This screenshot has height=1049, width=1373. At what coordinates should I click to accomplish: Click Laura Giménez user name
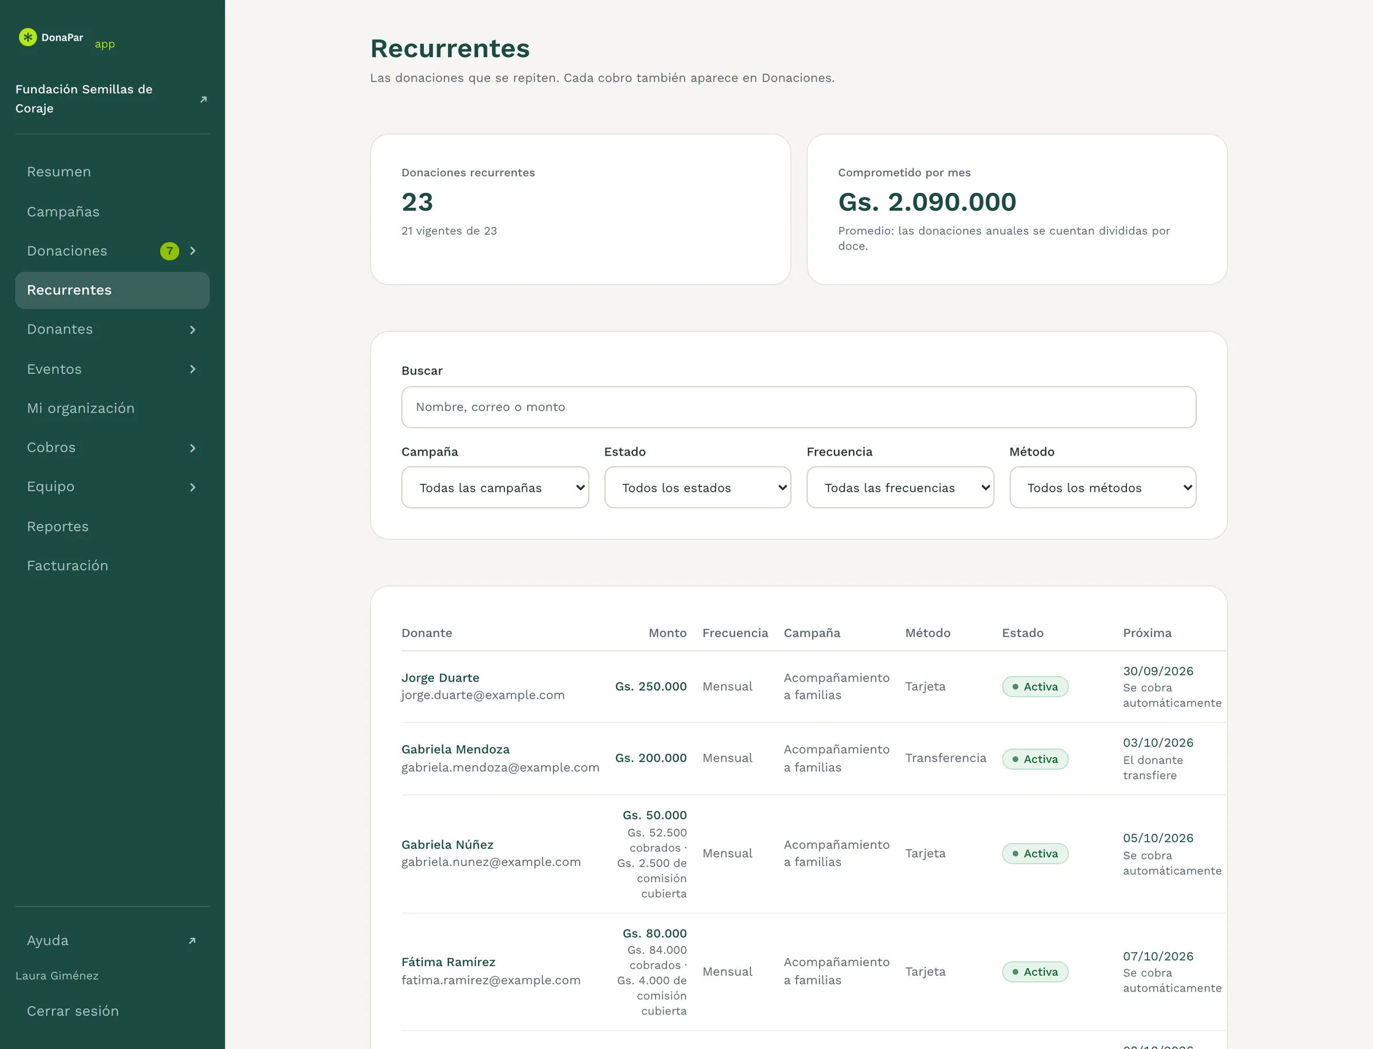tap(57, 975)
